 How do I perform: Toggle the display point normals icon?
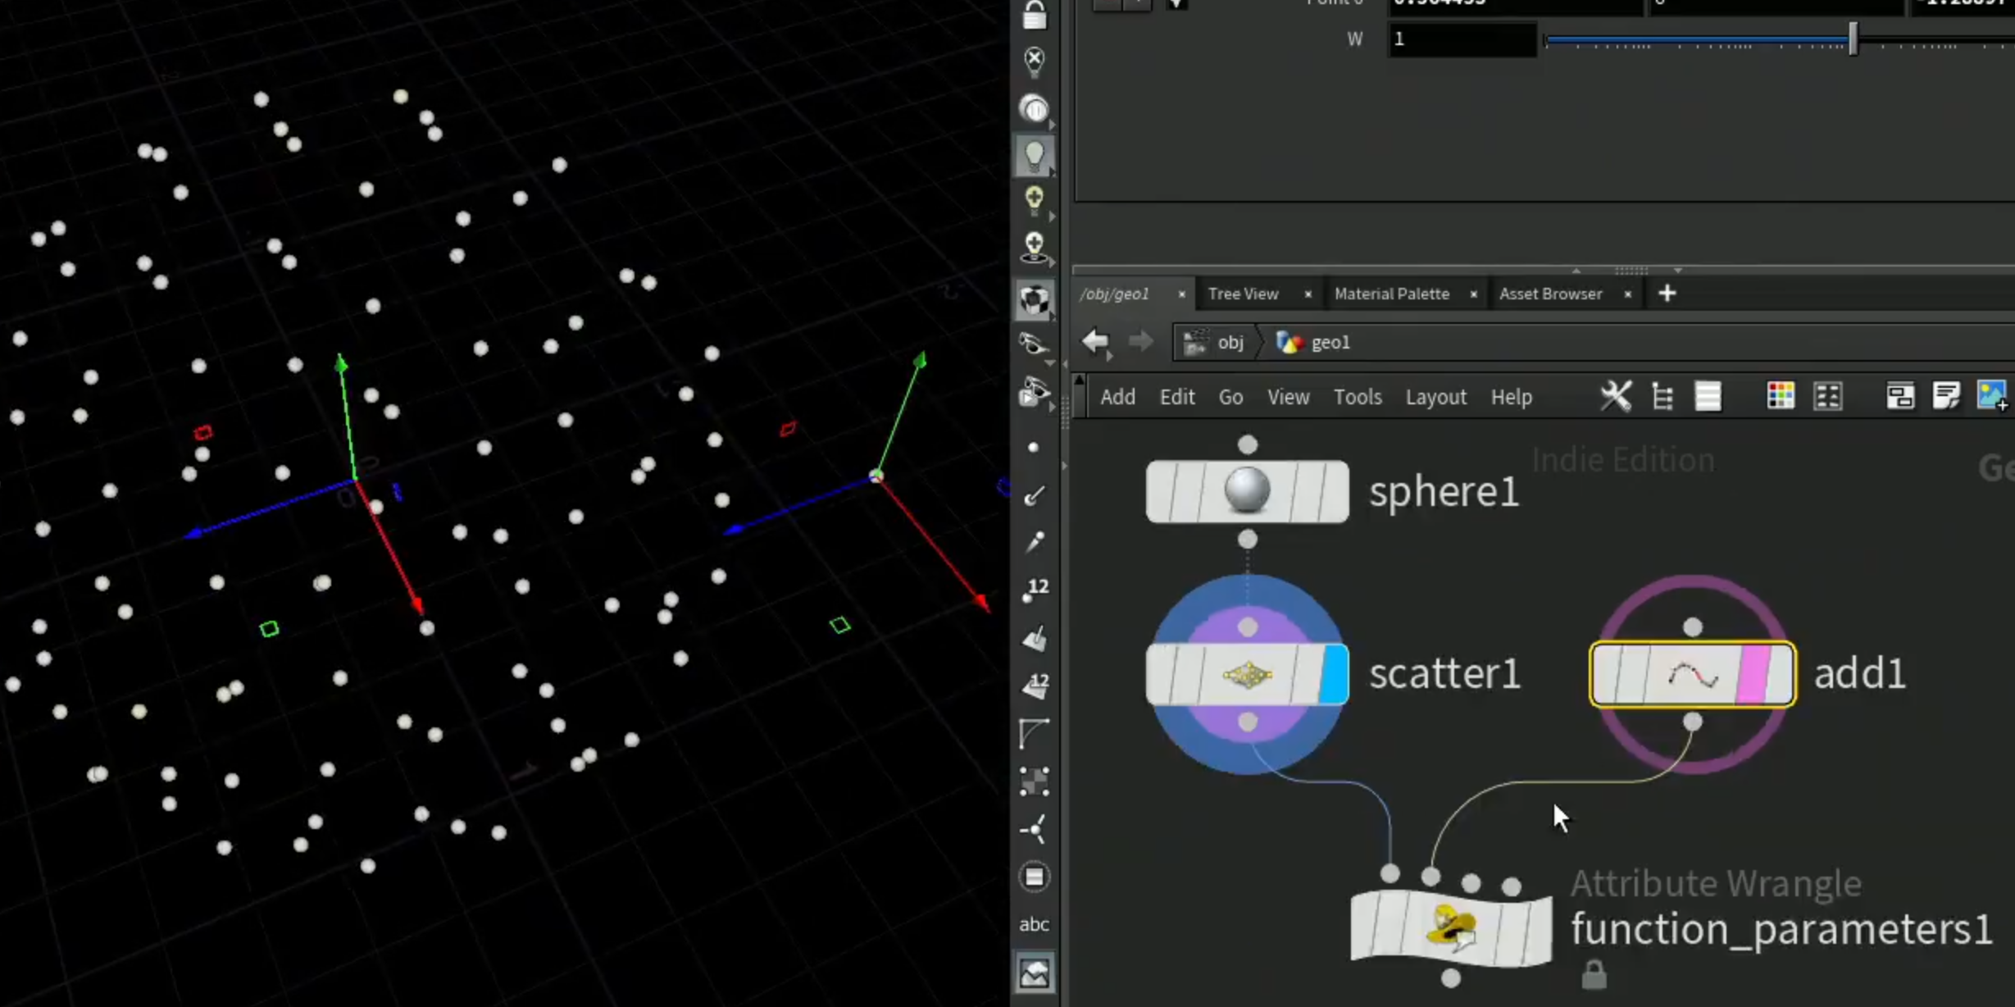tap(1035, 494)
